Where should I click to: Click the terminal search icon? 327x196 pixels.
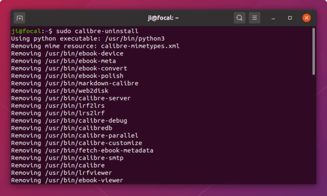(239, 18)
